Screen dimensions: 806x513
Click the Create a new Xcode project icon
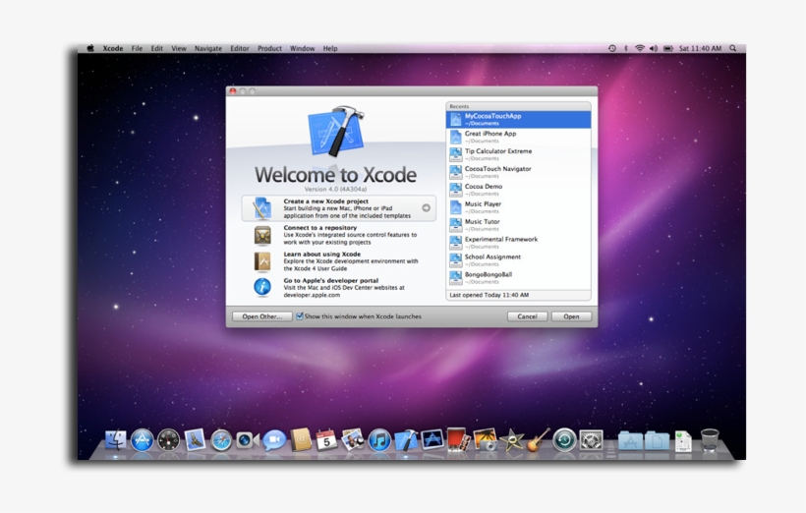point(262,207)
